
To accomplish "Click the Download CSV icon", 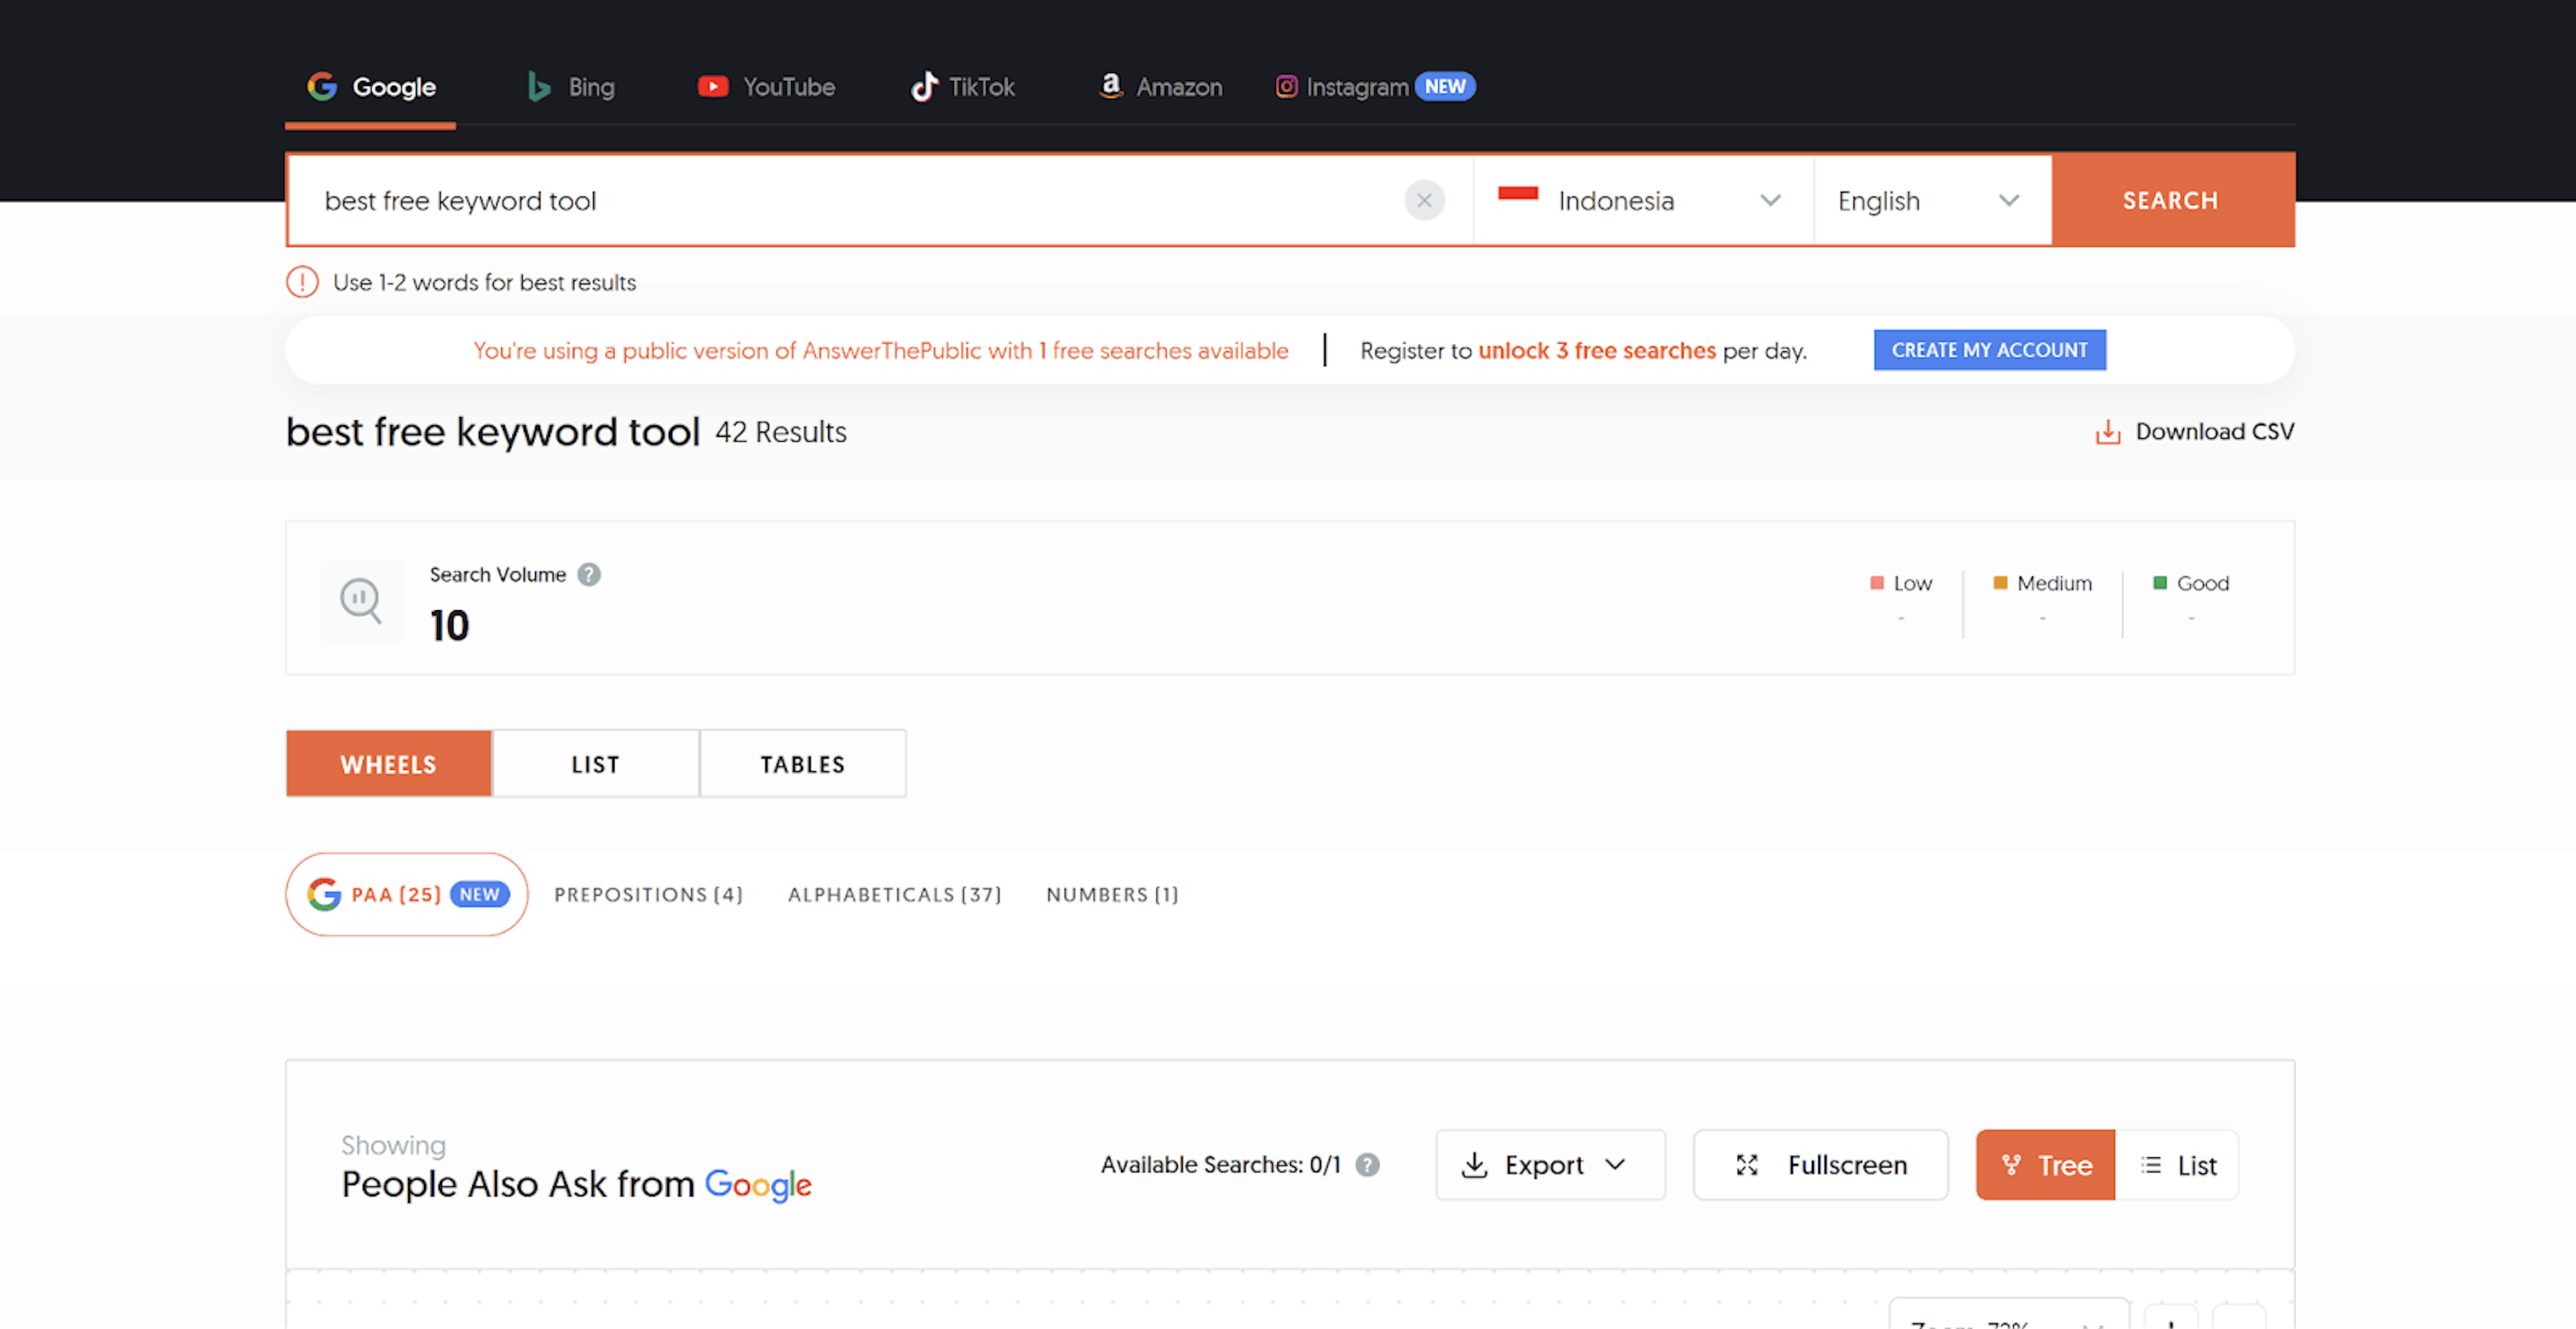I will click(2108, 432).
